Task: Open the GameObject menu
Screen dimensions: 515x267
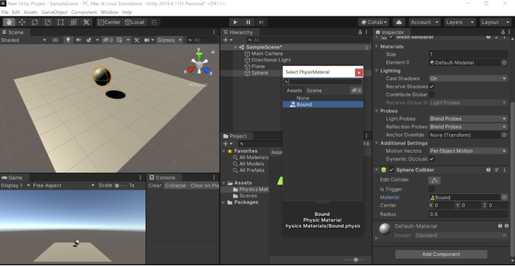Action: 54,12
